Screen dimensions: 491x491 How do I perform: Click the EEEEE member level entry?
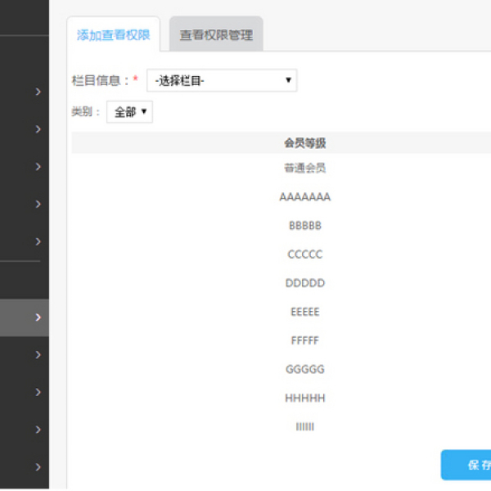[x=304, y=312]
